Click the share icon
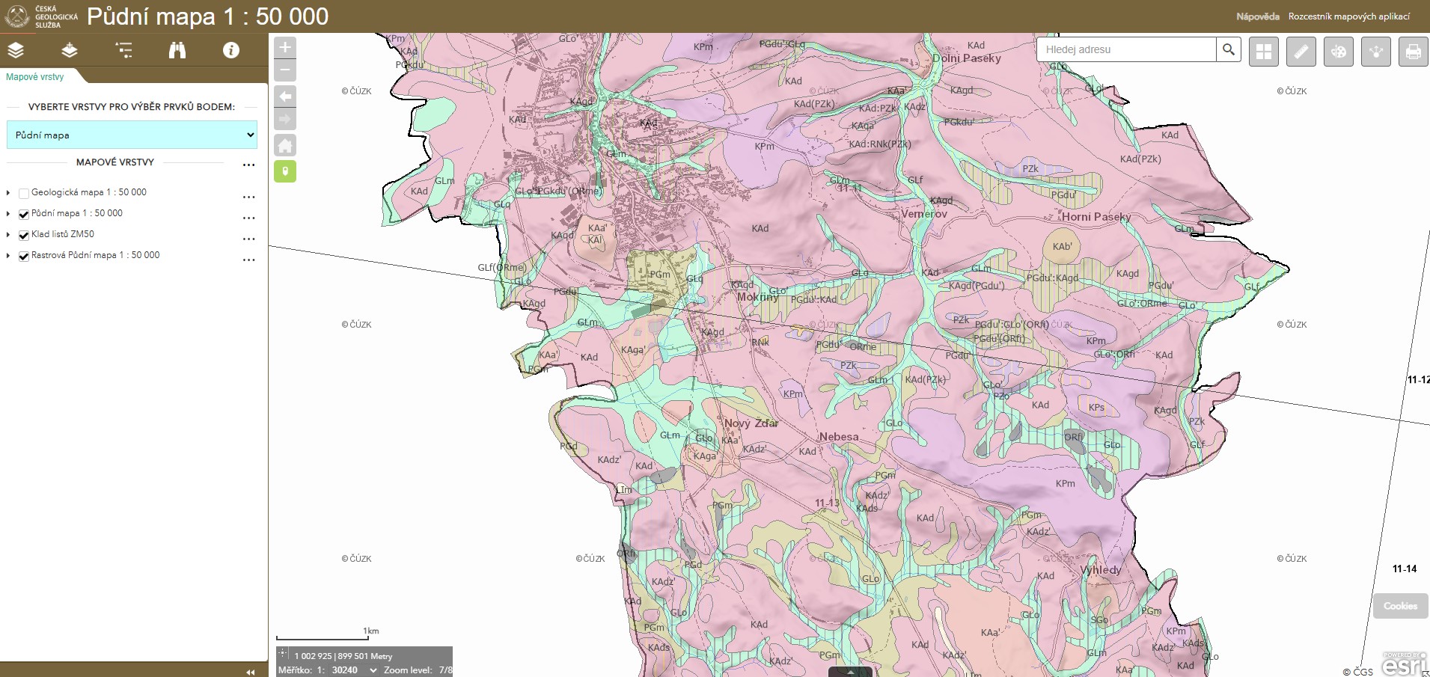Screen dimensions: 1430x677 pos(1375,51)
